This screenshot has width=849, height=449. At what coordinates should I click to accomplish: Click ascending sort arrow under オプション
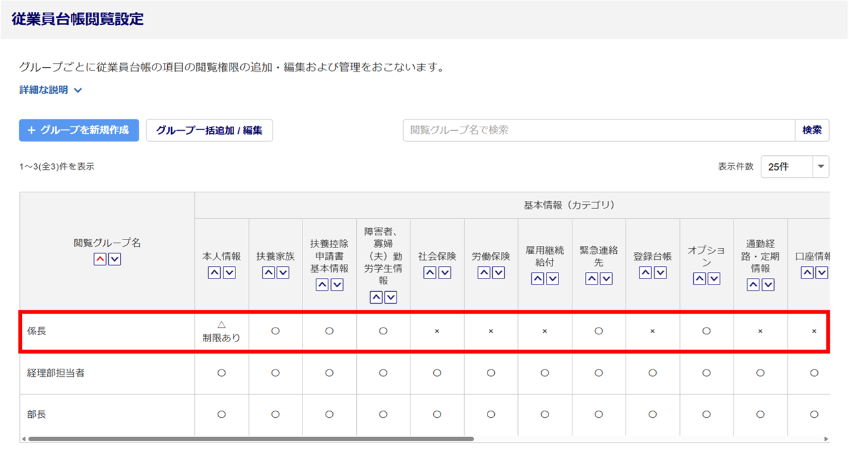pyautogui.click(x=699, y=279)
